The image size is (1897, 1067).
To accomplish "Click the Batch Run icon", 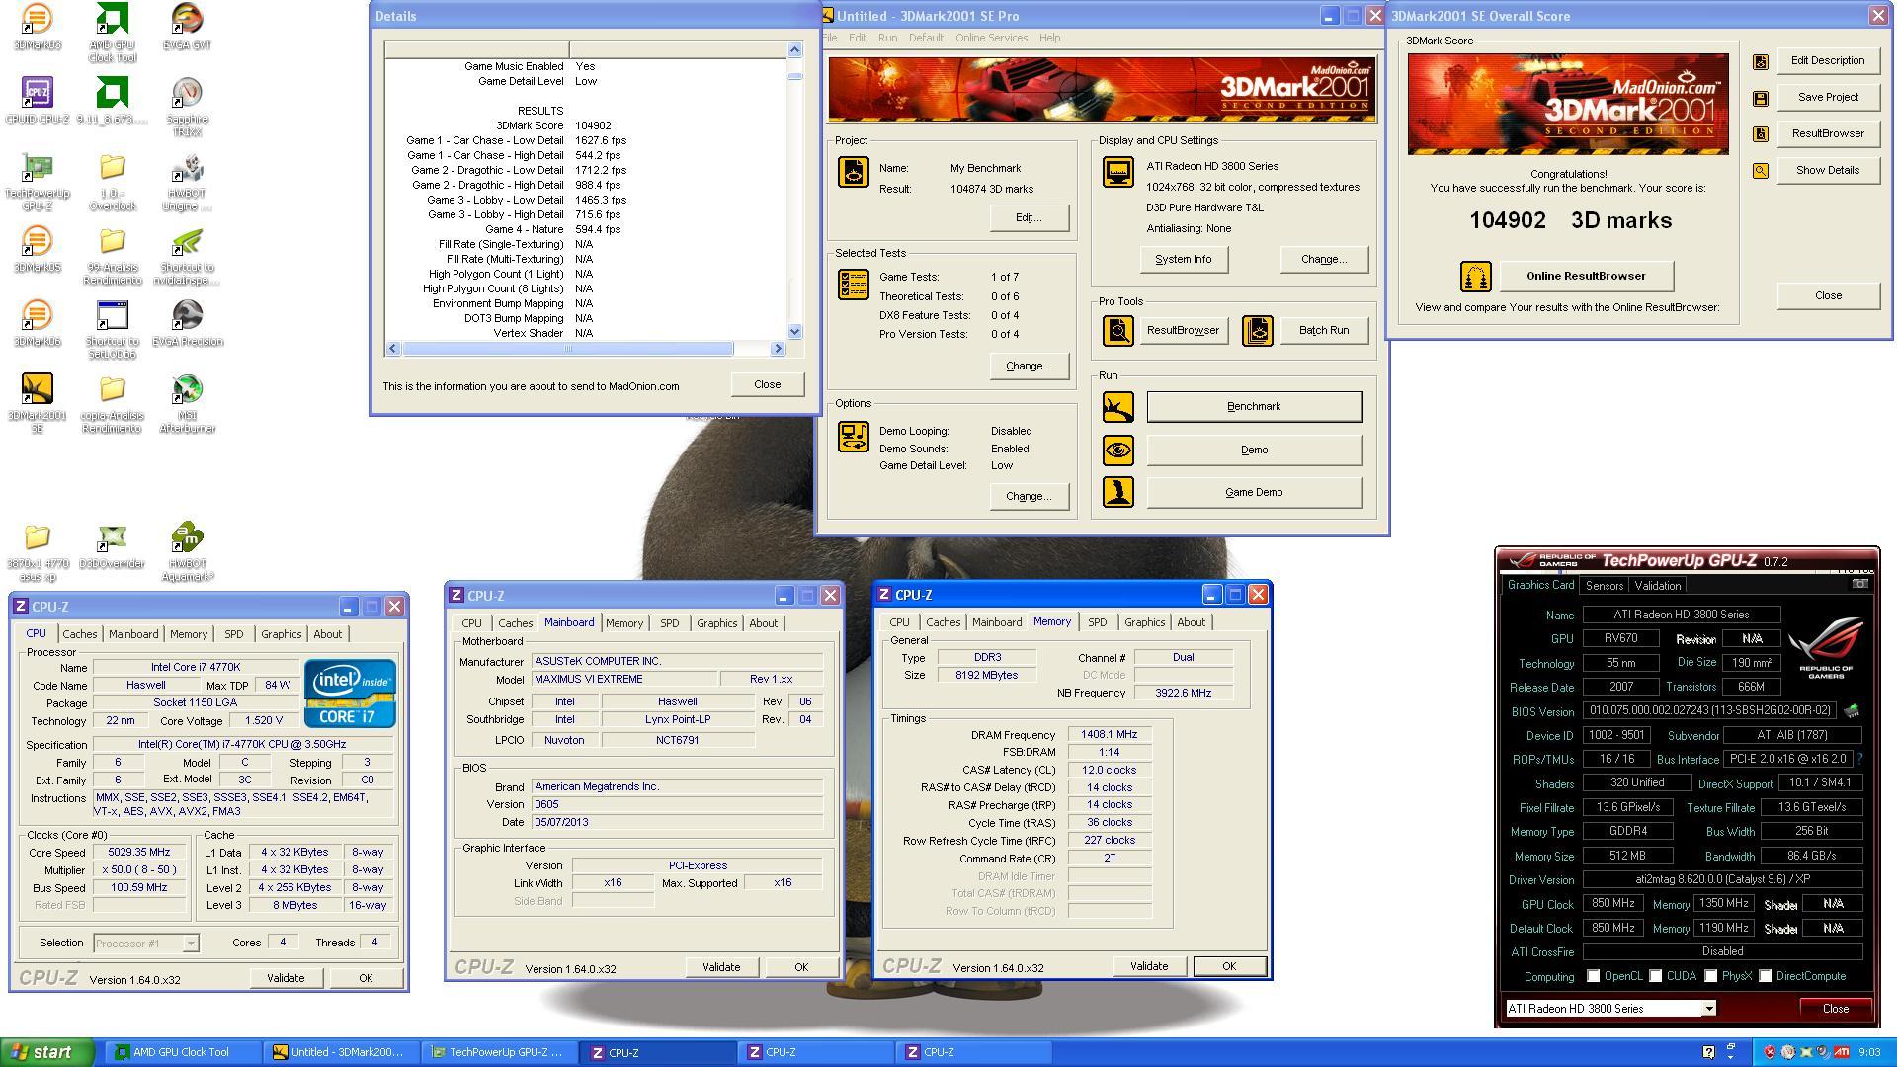I will [x=1258, y=330].
